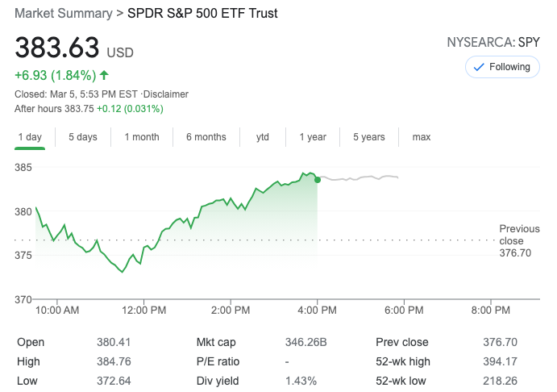Click the Previous close 376.70 label
Image resolution: width=557 pixels, height=392 pixels.
click(515, 241)
